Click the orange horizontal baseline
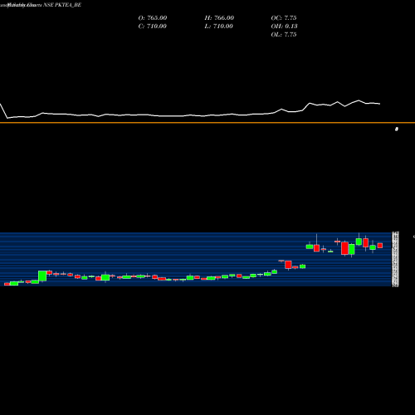Image resolution: width=415 pixels, height=415 pixels. (x=207, y=123)
